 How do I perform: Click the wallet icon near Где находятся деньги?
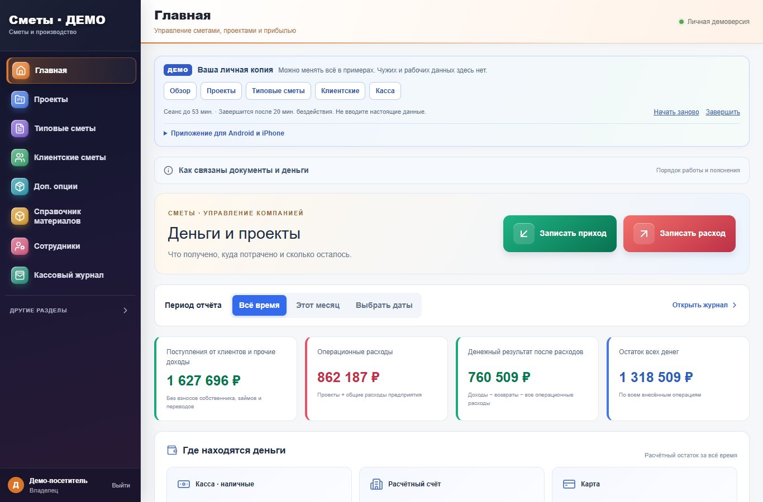coord(173,450)
